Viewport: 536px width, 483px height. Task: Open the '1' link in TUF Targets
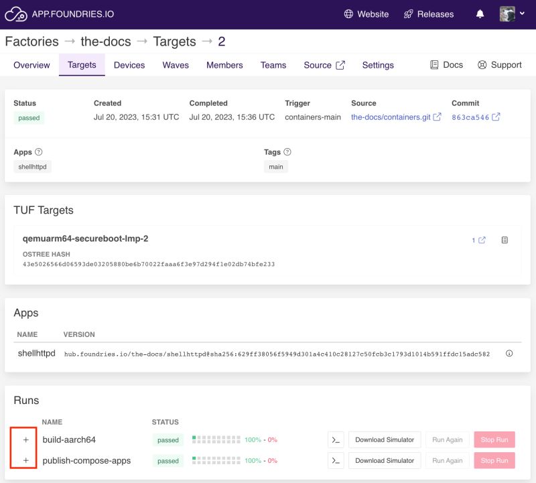[474, 240]
